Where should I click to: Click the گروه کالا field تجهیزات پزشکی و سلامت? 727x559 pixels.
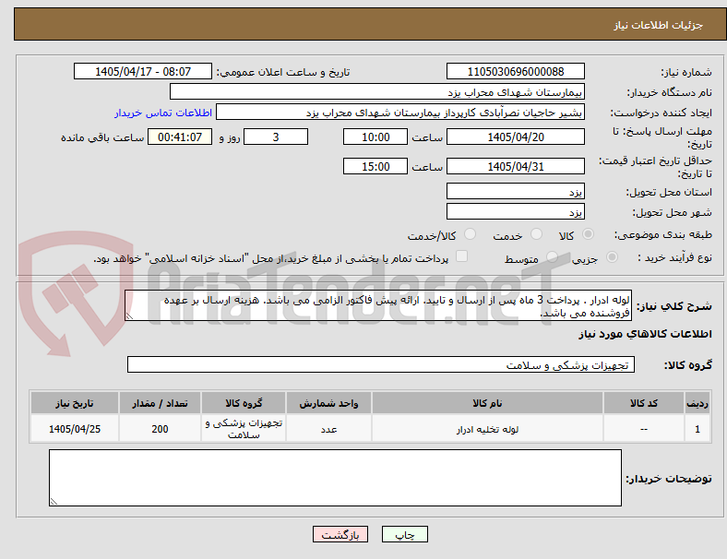click(381, 364)
